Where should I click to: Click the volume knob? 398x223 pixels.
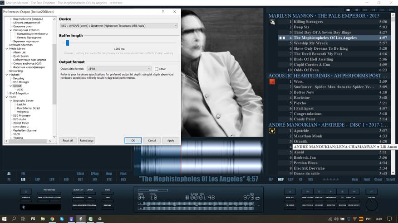click(x=372, y=205)
